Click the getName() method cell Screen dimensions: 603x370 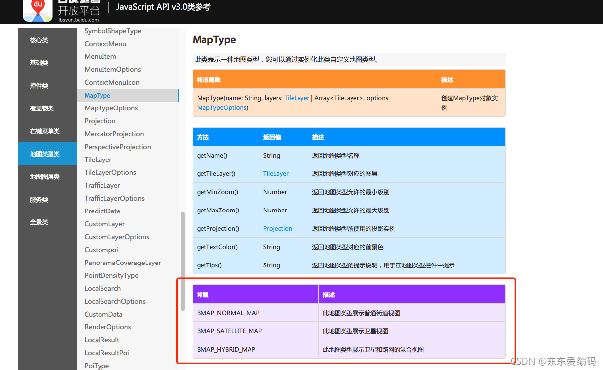tap(226, 155)
